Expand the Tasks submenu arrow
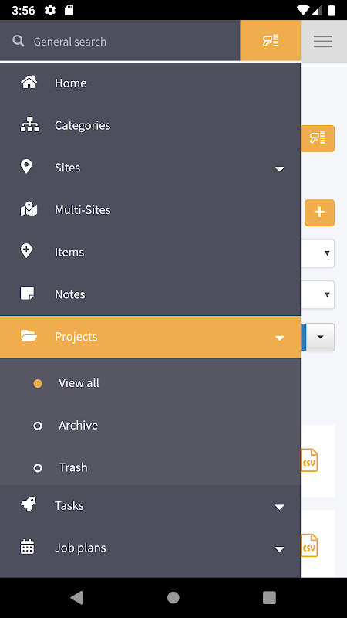The height and width of the screenshot is (618, 347). tap(280, 507)
